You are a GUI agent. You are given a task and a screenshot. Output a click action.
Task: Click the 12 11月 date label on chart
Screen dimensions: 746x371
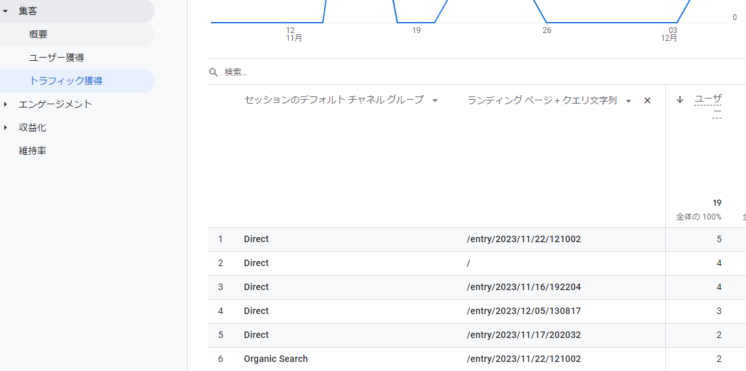[x=294, y=34]
